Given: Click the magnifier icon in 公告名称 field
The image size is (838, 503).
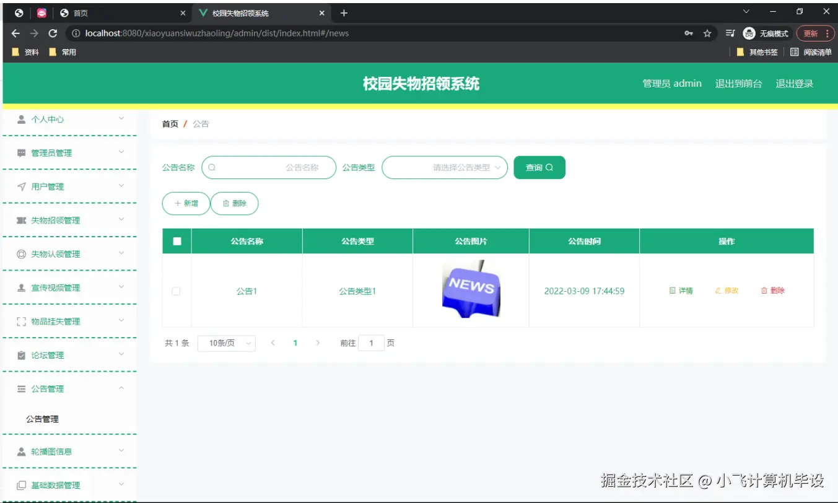Looking at the screenshot, I should point(211,167).
